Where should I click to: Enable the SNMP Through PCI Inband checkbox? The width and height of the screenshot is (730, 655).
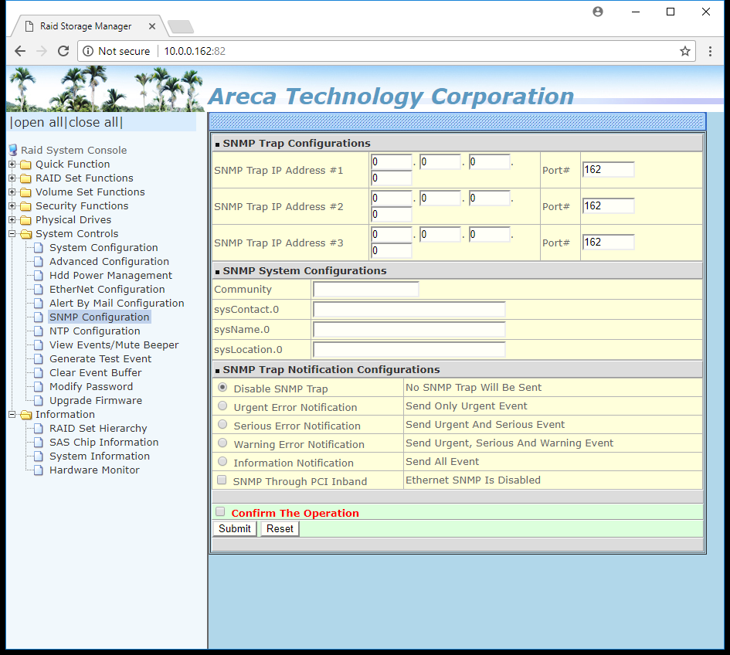coord(222,480)
